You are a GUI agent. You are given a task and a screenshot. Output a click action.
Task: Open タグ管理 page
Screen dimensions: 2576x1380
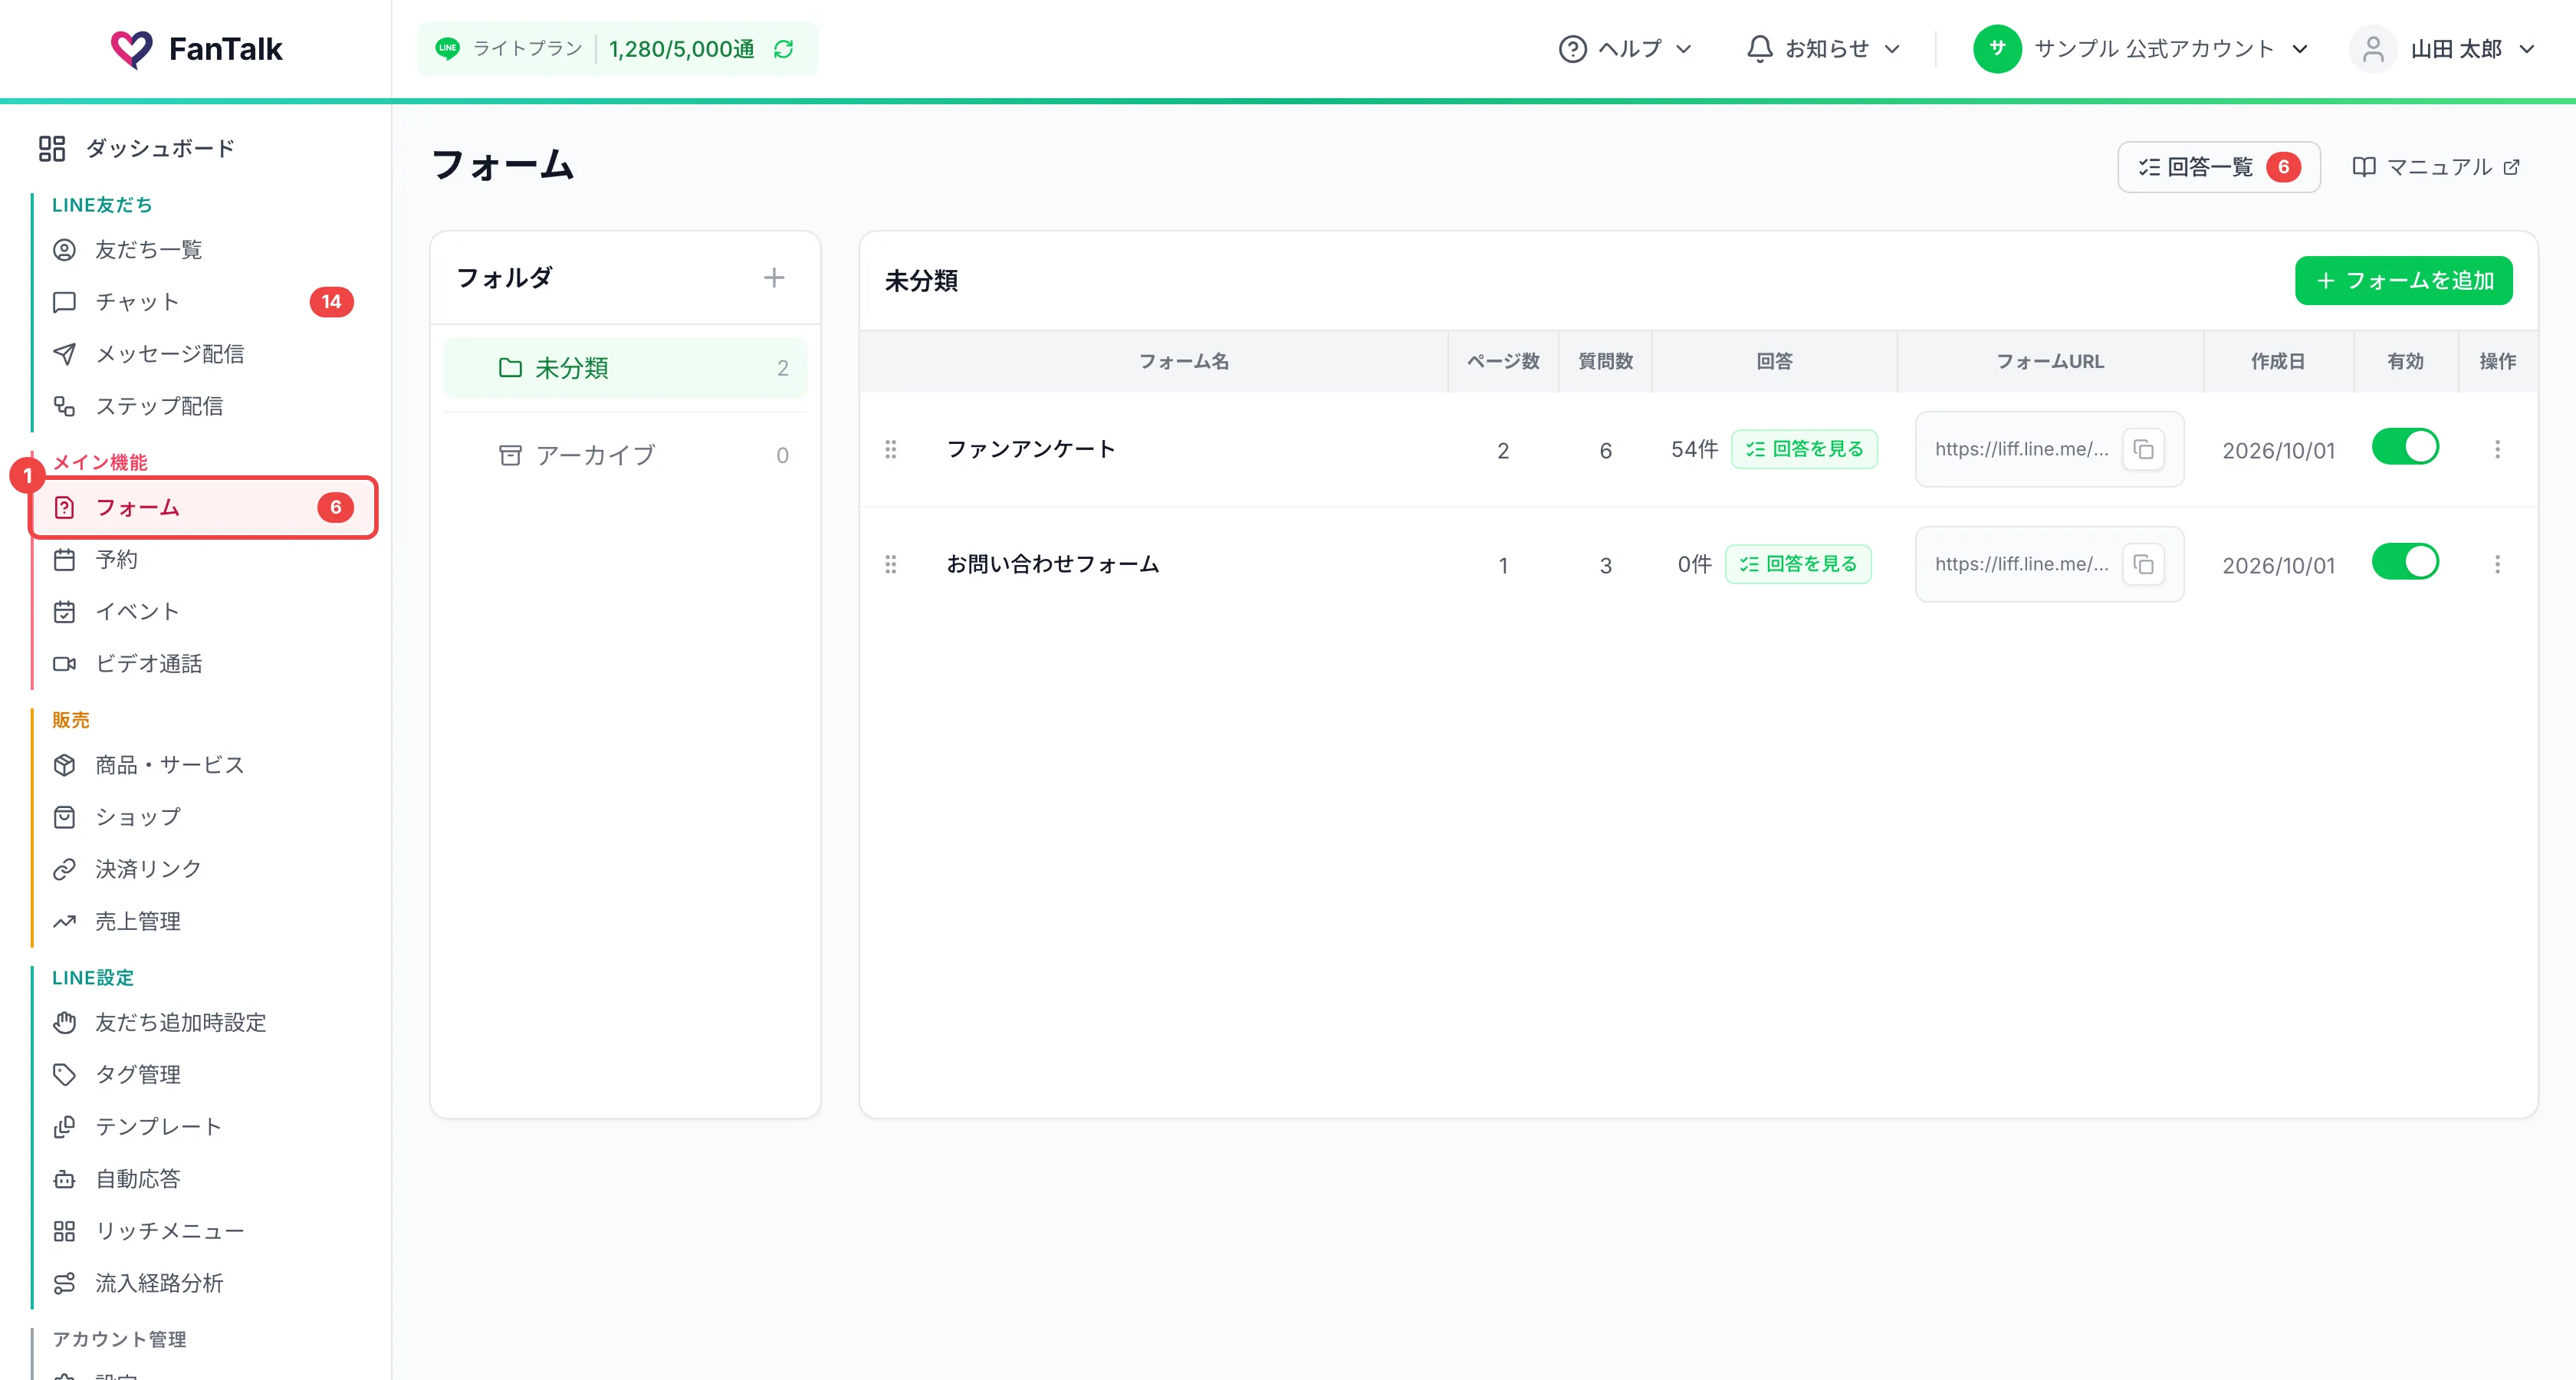[x=204, y=1075]
